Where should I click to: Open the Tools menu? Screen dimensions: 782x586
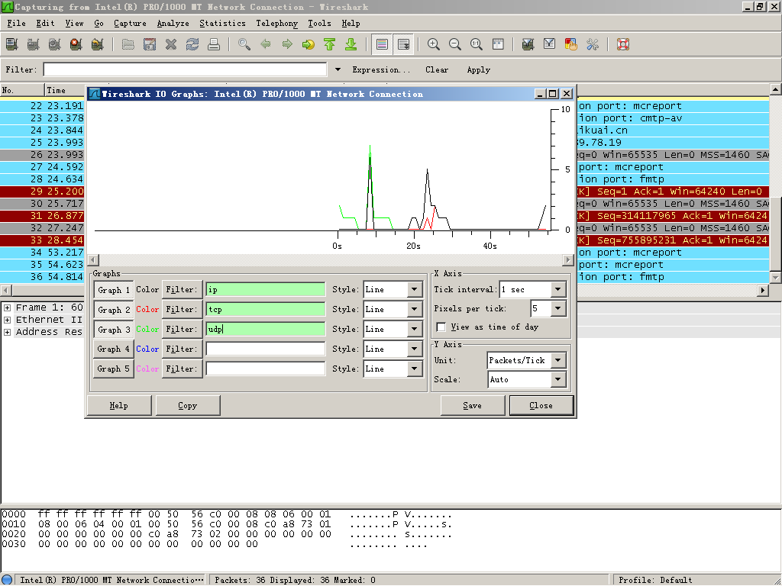pyautogui.click(x=319, y=24)
